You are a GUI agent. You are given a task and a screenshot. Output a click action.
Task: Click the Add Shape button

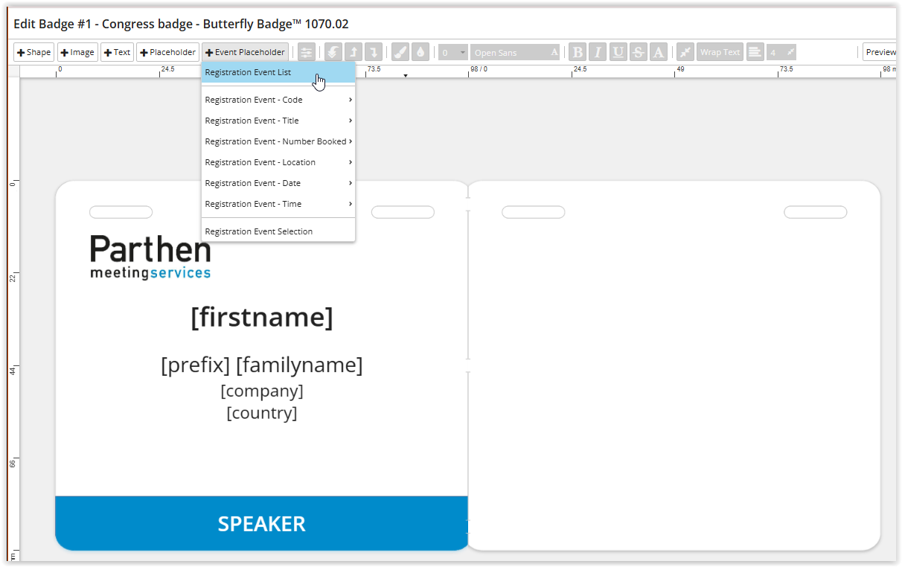[x=34, y=53]
